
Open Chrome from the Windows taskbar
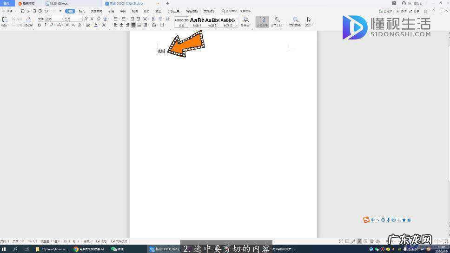pos(76,249)
